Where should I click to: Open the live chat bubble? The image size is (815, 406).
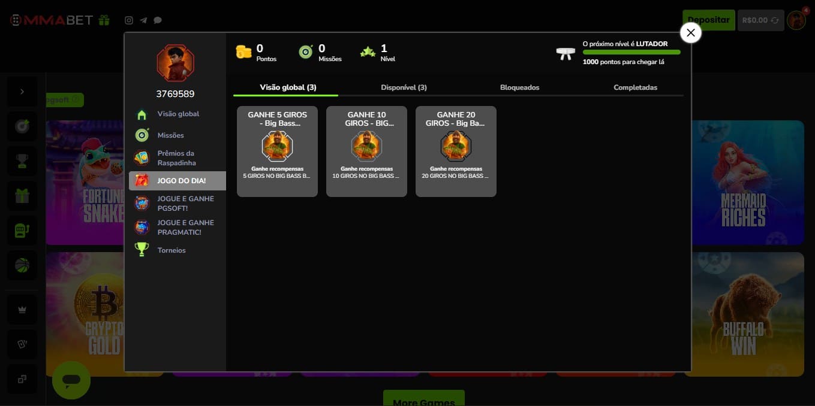[71, 380]
